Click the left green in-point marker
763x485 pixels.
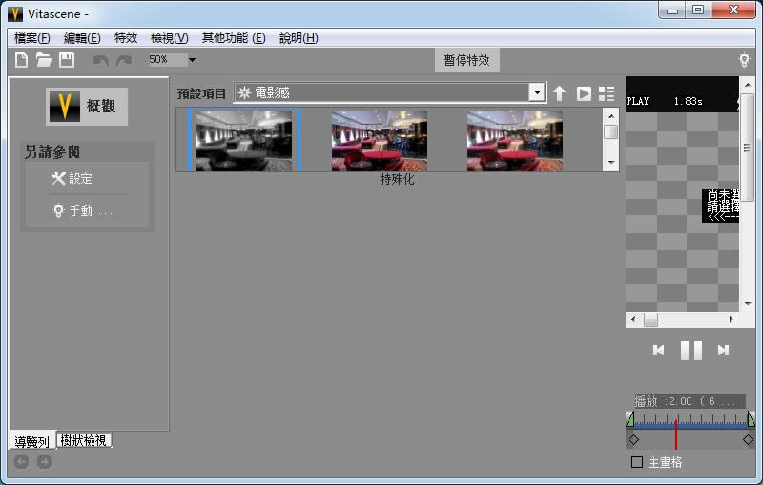point(630,419)
